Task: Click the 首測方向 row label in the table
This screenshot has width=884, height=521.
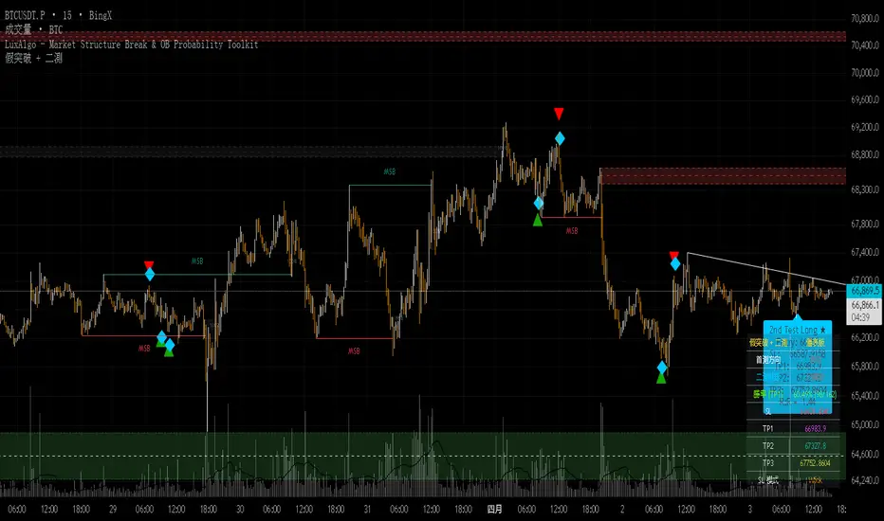Action: (x=768, y=359)
